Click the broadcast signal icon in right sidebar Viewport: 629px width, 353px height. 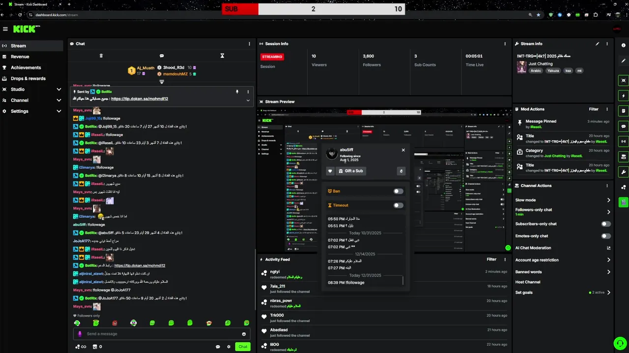624,142
